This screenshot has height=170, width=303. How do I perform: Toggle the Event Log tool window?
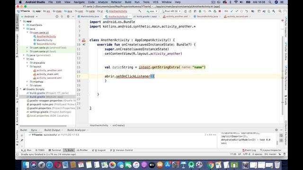[x=249, y=150]
